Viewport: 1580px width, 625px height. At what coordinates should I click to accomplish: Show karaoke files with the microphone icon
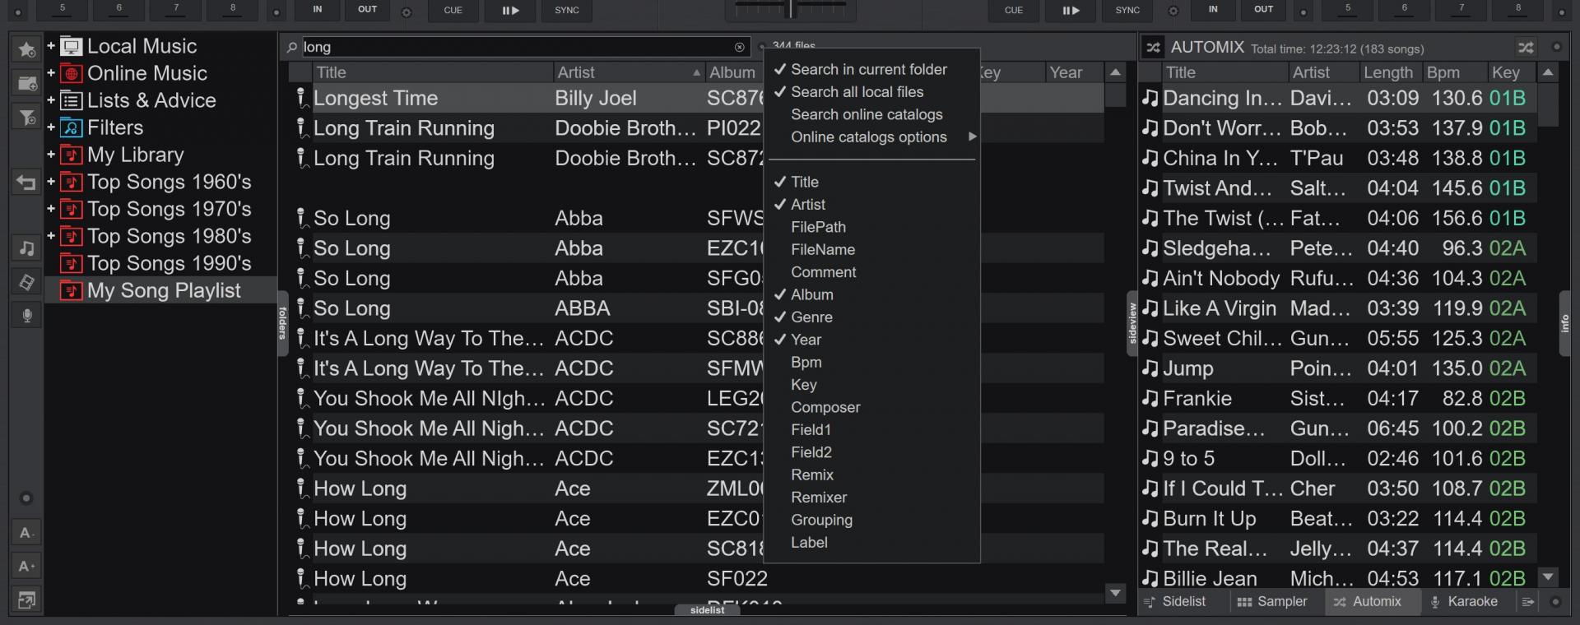click(x=26, y=316)
